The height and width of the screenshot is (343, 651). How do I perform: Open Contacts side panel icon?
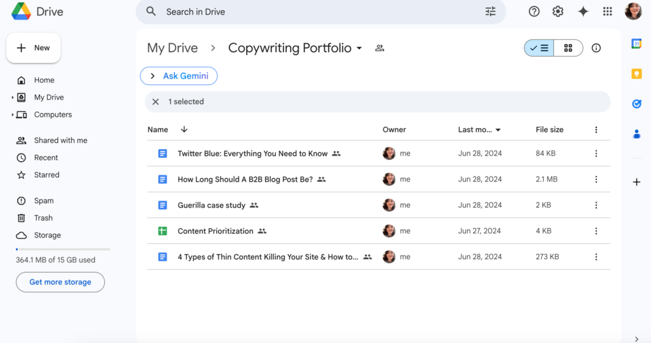point(636,134)
